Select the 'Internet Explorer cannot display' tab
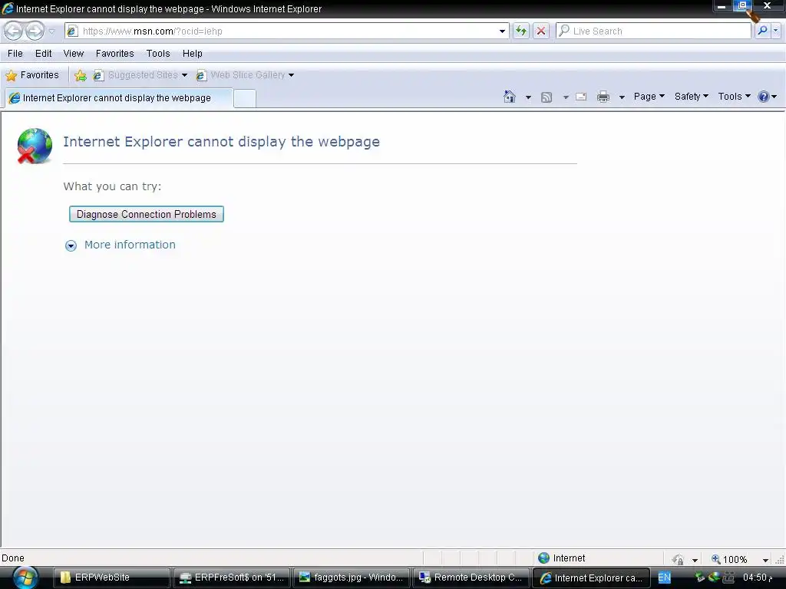The height and width of the screenshot is (589, 786). [119, 98]
